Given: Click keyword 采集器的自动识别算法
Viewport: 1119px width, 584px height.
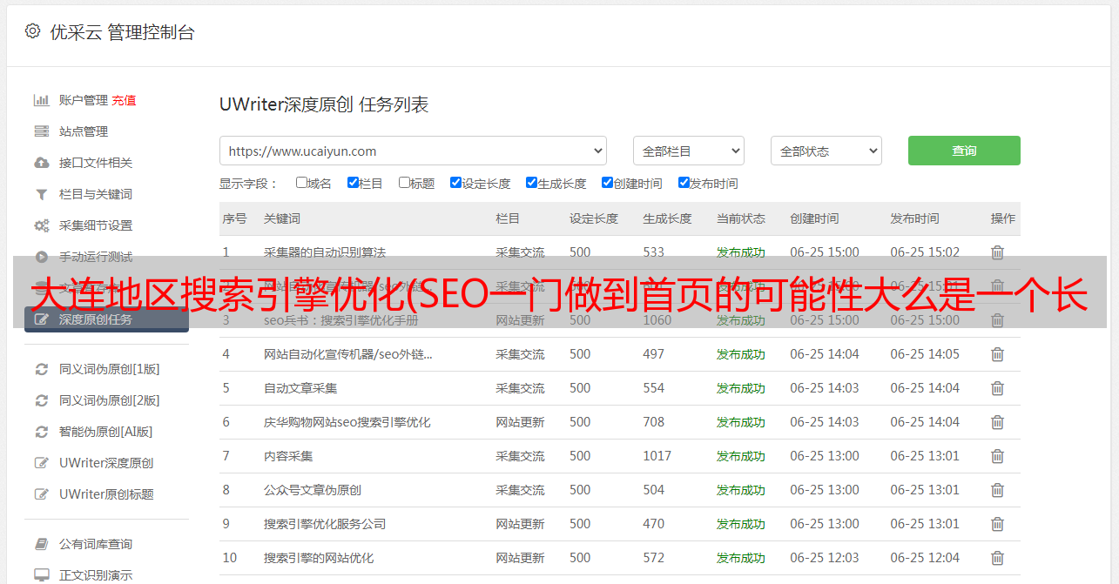Looking at the screenshot, I should tap(325, 252).
